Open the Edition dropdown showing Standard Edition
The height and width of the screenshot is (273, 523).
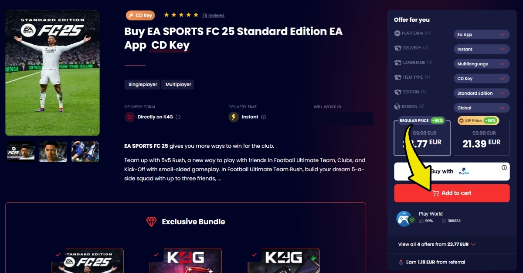click(482, 93)
